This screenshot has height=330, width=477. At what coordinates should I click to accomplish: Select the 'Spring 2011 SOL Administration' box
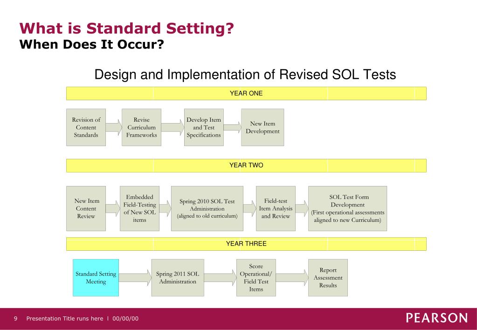[178, 278]
